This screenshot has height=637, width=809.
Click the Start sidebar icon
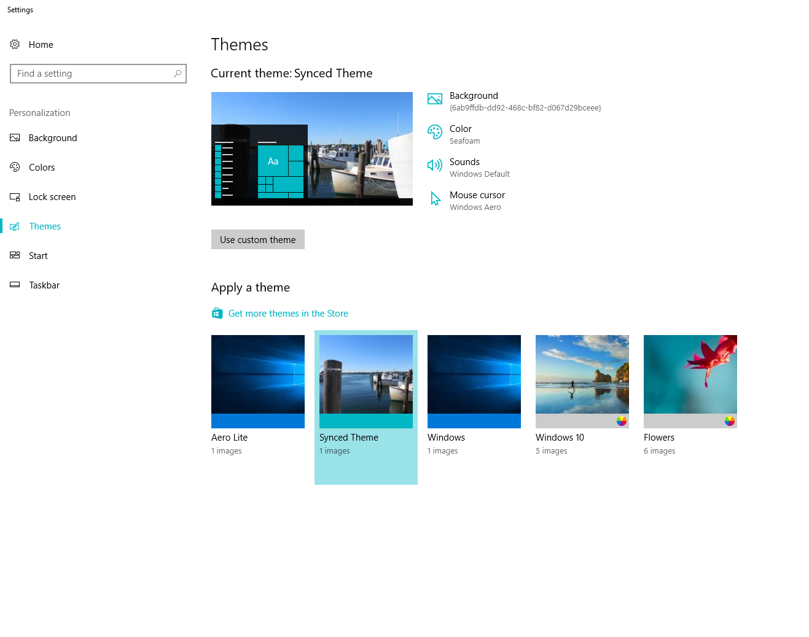(x=15, y=255)
